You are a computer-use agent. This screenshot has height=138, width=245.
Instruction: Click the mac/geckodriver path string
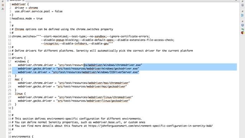tap(91, 87)
